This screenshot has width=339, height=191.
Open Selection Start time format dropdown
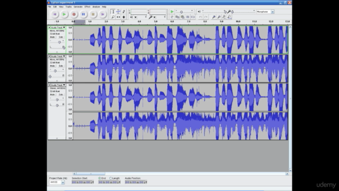click(93, 183)
